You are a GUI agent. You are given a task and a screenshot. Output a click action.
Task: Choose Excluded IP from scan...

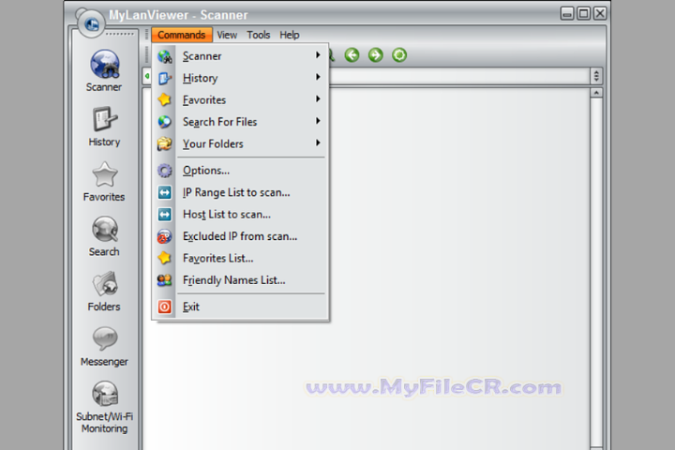[x=240, y=236]
